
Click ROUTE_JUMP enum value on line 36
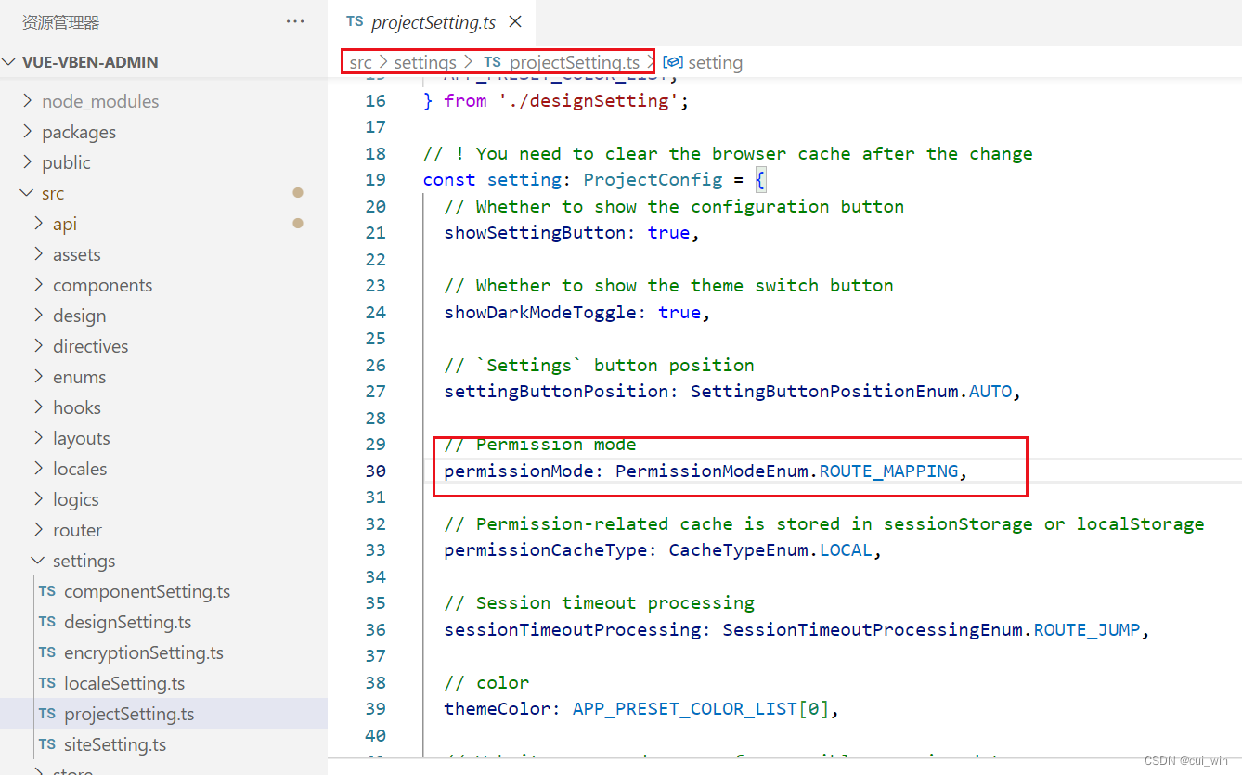coord(1087,629)
